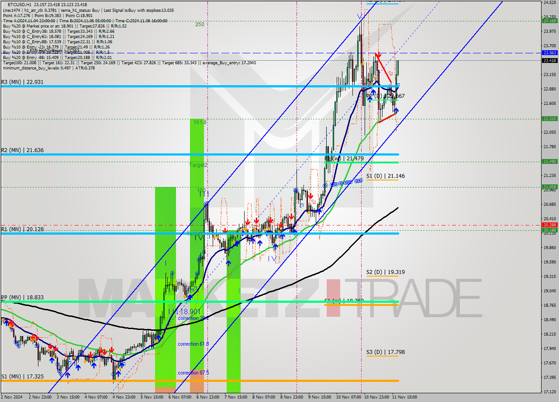Click the '3 Nov 15:00' time axis label

[69, 397]
